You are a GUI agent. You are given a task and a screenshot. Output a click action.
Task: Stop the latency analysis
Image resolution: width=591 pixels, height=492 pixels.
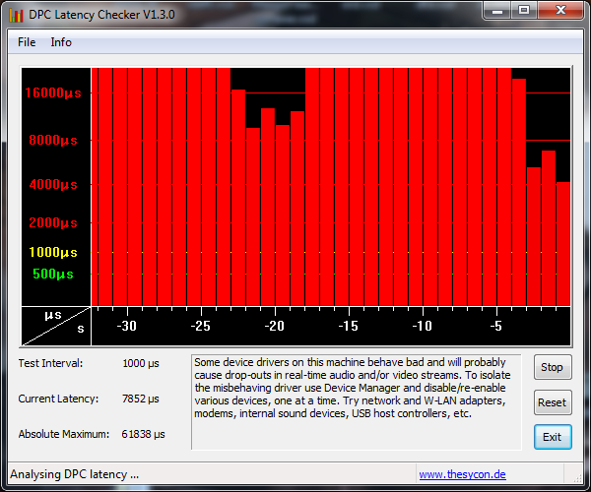553,367
